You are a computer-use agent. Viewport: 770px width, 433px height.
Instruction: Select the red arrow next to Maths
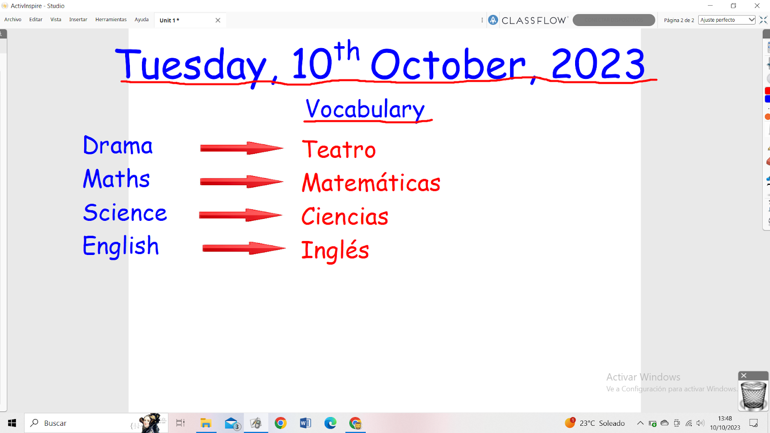point(242,181)
